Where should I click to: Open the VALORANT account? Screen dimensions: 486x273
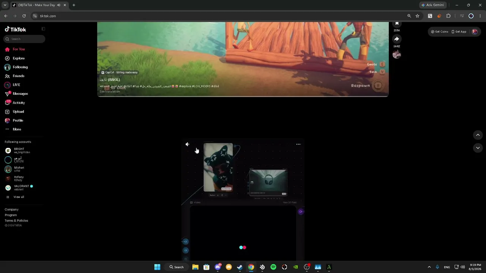click(x=19, y=188)
